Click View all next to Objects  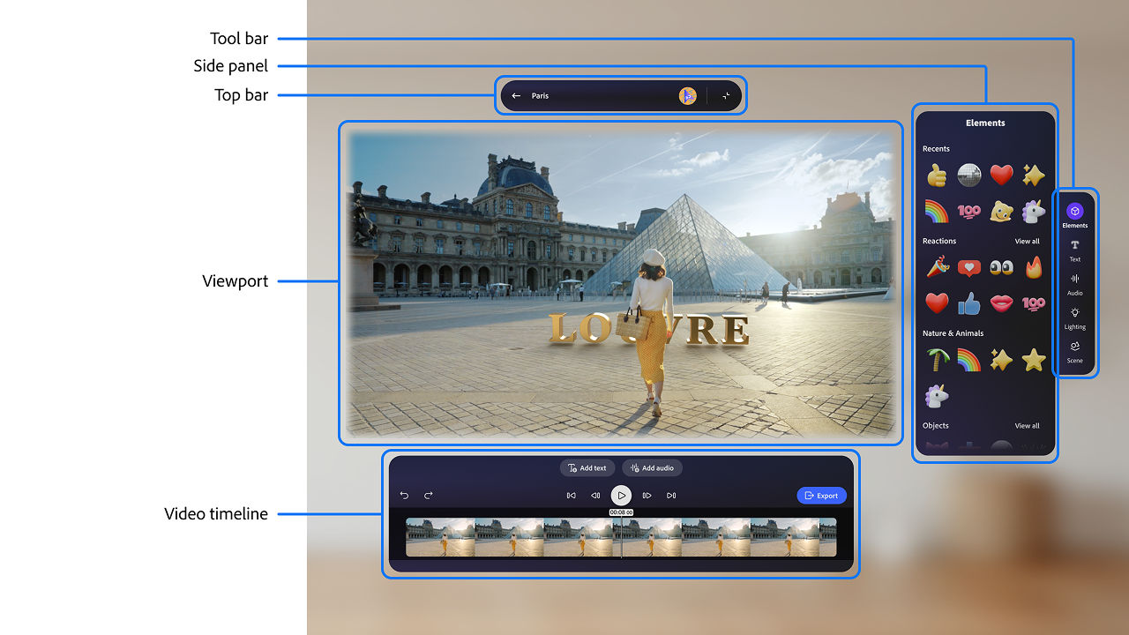coord(1027,425)
